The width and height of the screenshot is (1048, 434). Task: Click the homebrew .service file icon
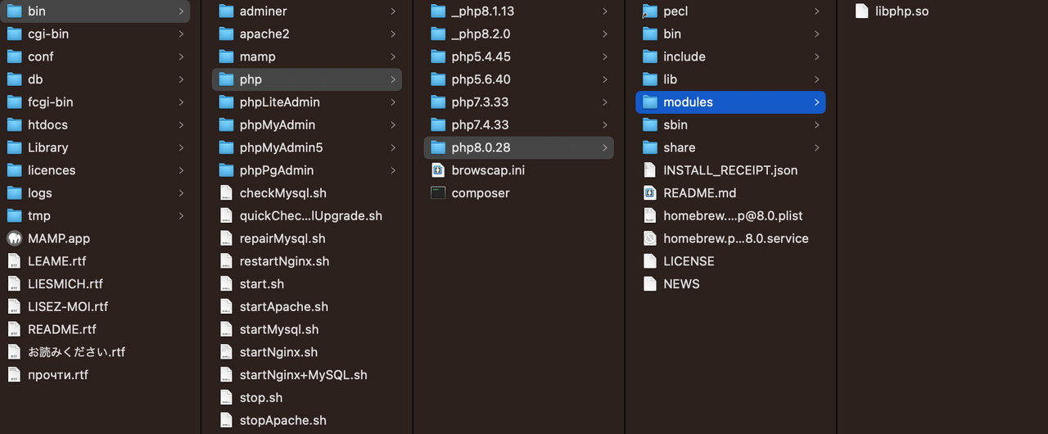tap(650, 238)
